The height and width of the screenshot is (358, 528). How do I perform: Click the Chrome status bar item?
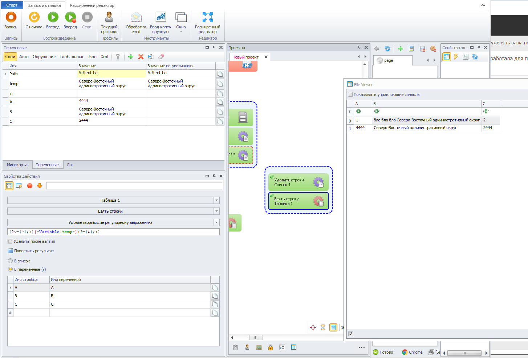(412, 352)
